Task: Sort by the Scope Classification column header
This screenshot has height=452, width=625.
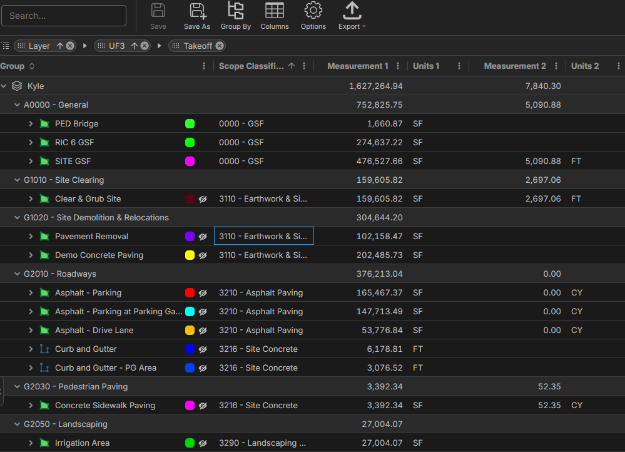Action: click(x=252, y=66)
